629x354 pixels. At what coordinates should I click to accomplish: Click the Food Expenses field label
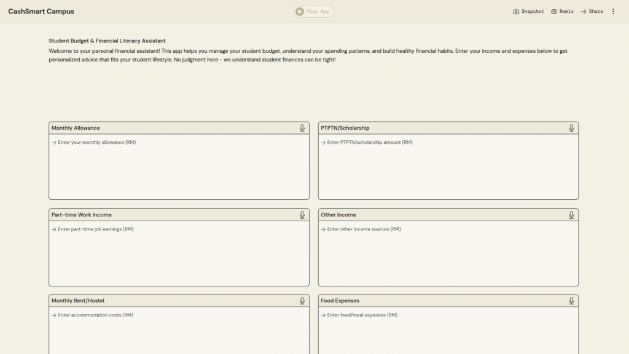click(340, 301)
